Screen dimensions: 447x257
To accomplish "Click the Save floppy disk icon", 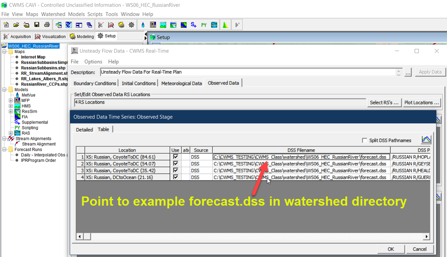I will click(x=37, y=25).
